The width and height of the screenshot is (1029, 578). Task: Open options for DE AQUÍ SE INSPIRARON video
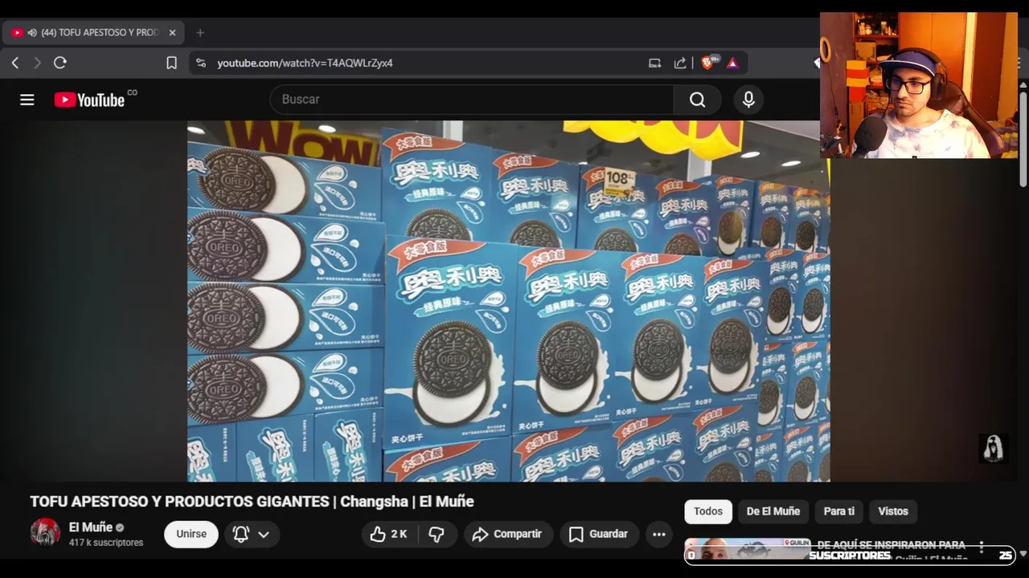coord(982,548)
